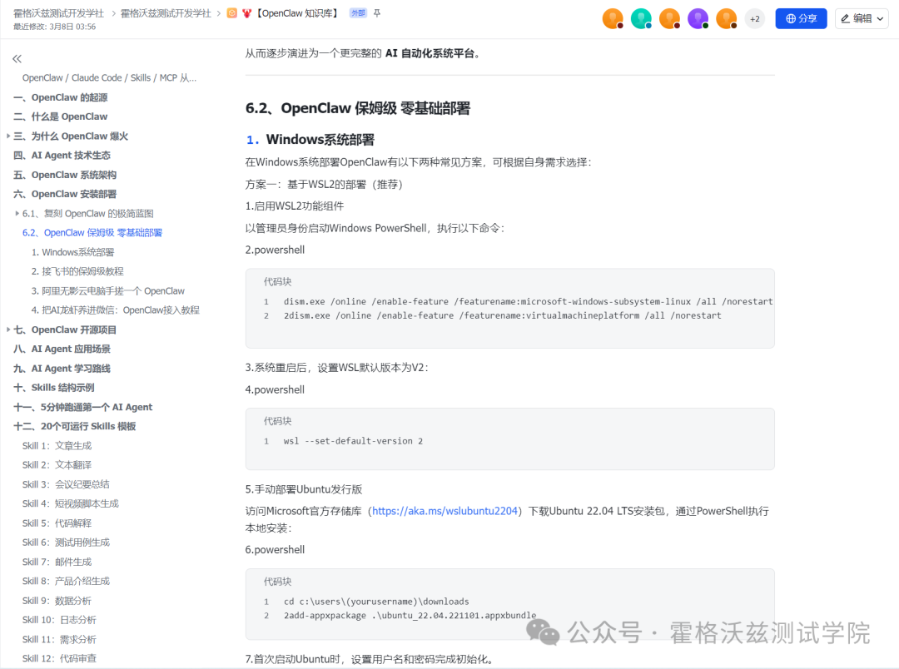Open Skill 3：会议纪要总结 in outline
The height and width of the screenshot is (669, 899).
66,484
